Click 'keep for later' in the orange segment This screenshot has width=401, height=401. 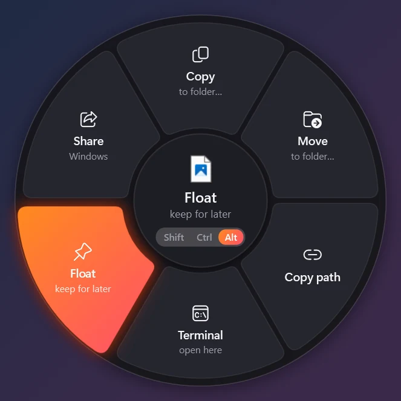tap(83, 289)
